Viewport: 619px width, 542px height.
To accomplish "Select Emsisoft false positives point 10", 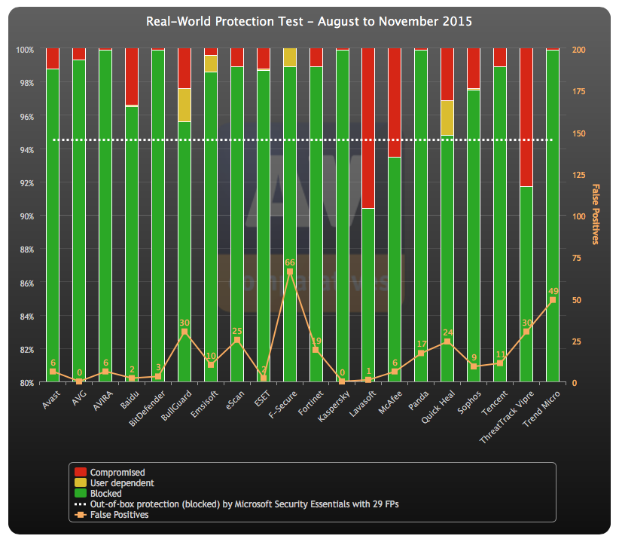I will [x=211, y=365].
